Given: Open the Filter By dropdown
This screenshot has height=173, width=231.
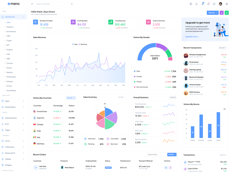Looking at the screenshot, I should (x=213, y=13).
